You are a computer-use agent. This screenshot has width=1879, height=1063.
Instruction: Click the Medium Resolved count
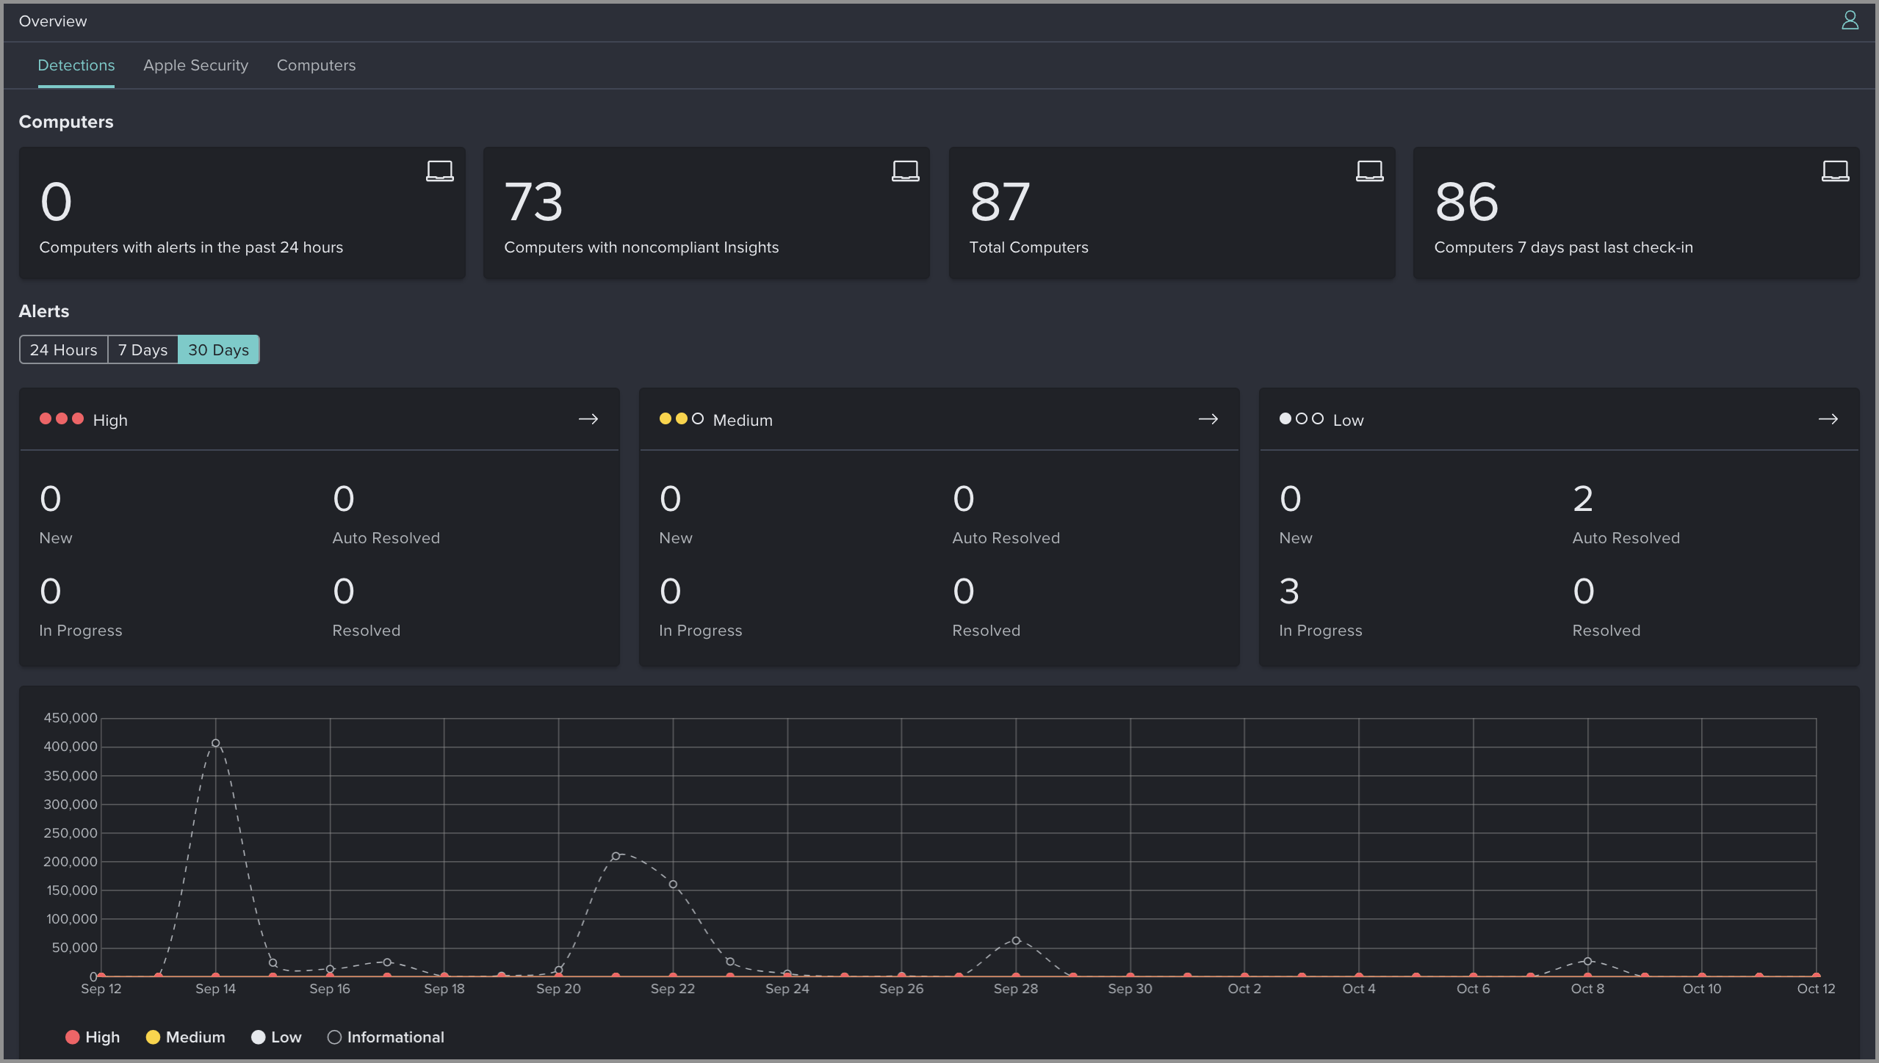(964, 592)
